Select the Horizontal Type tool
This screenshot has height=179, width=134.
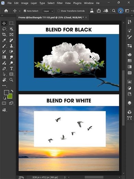pyautogui.click(x=11, y=69)
